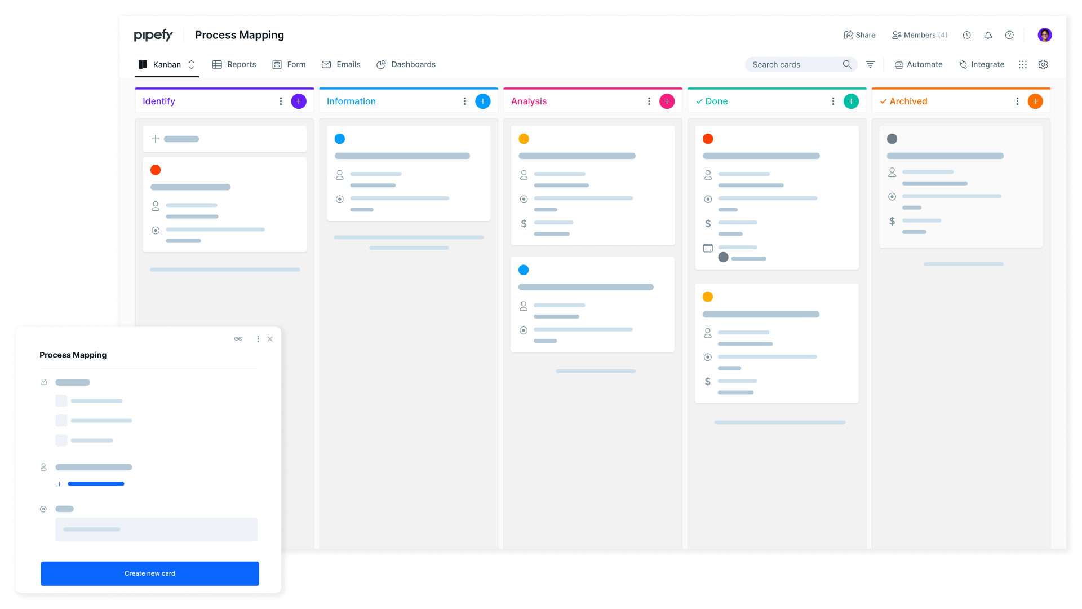Open the three-dot menu on Analysis column
The image size is (1082, 609).
(x=648, y=101)
